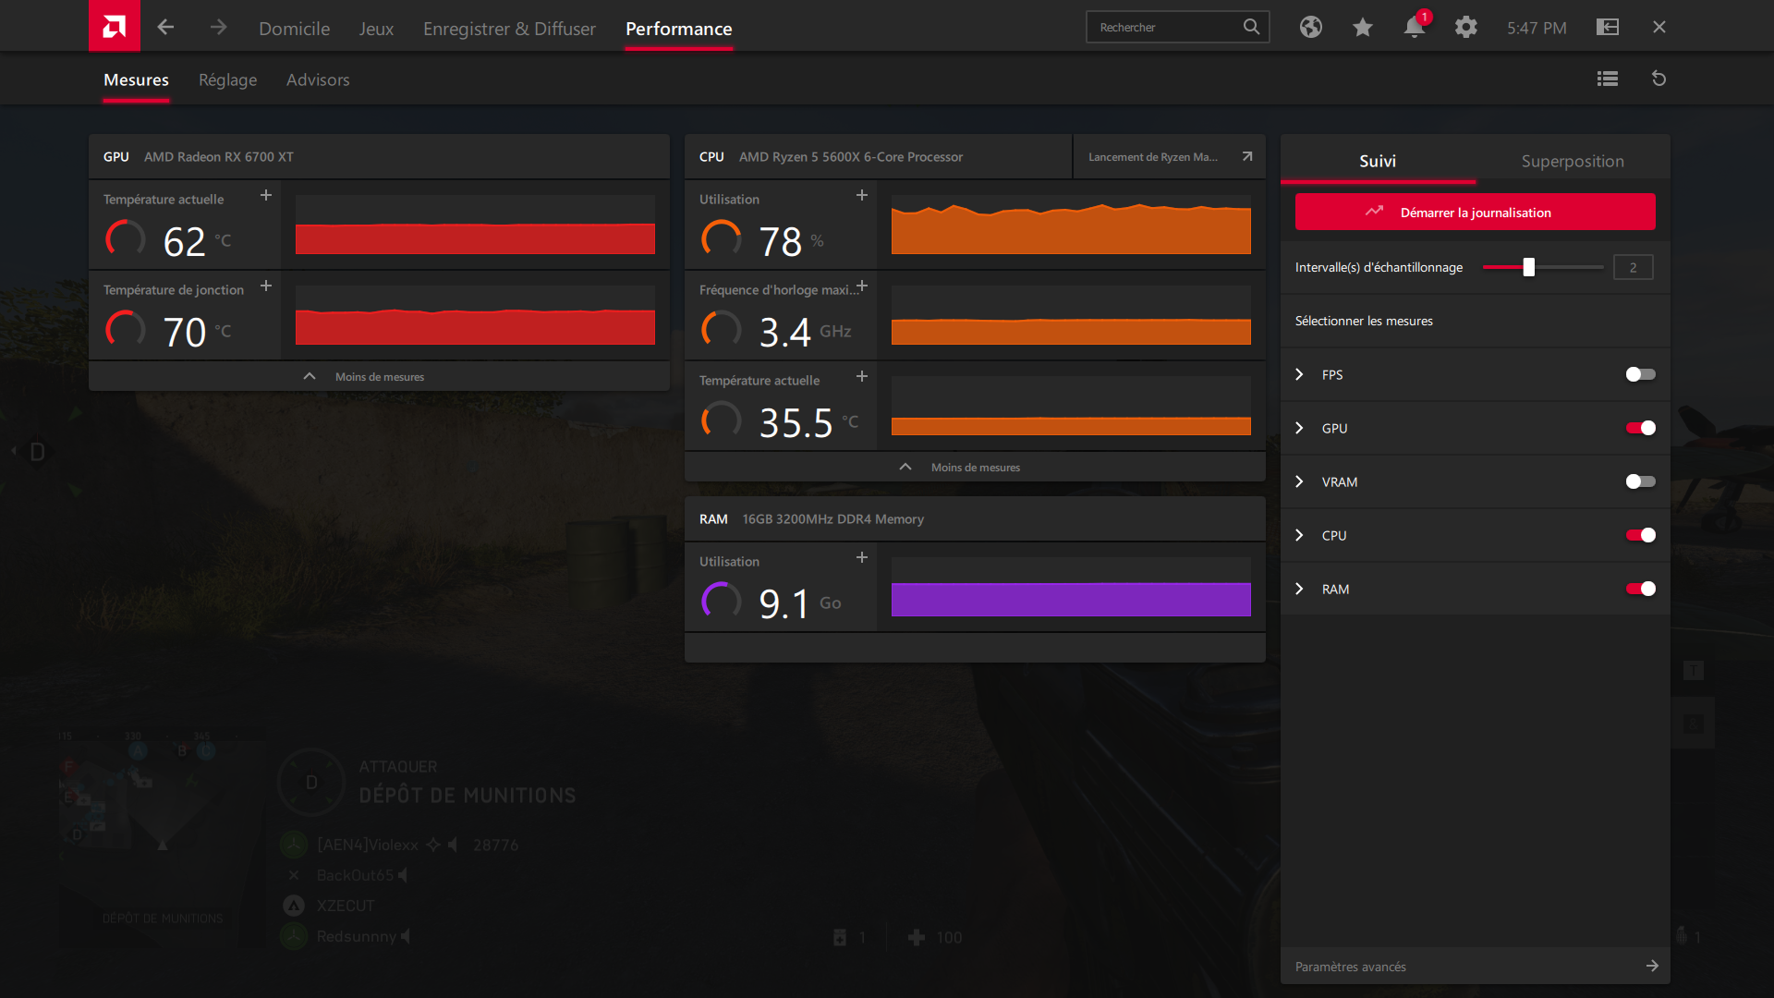Screen dimensions: 1774x998
Task: Click the CPU utilisation orange graph
Action: tap(1071, 225)
